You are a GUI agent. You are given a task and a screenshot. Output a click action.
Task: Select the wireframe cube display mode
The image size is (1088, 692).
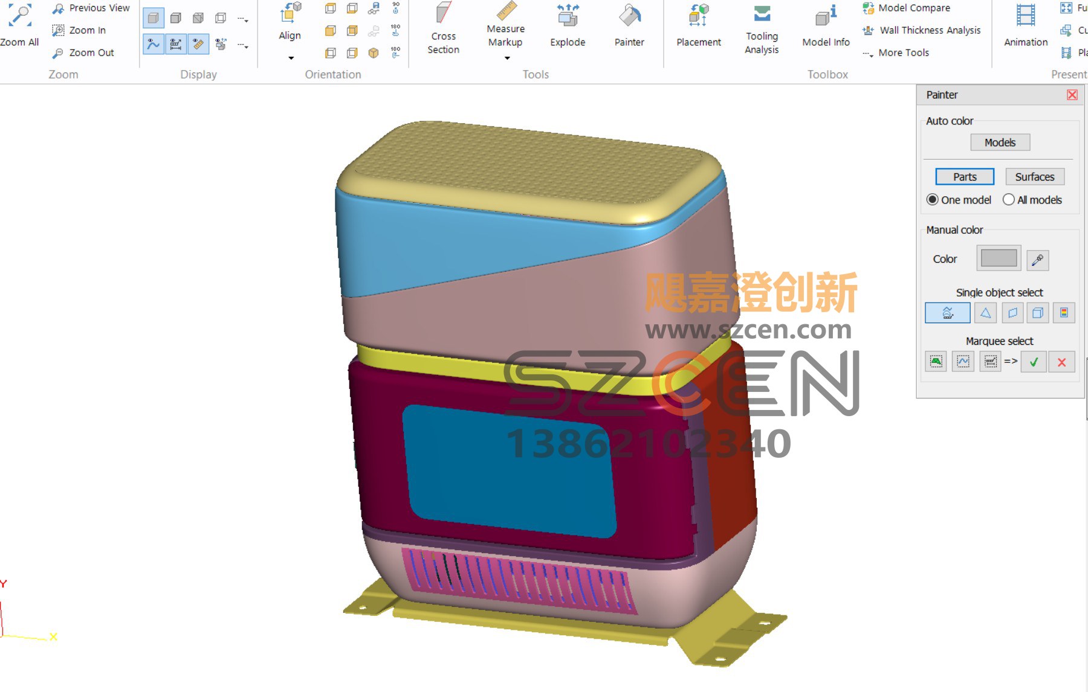coord(221,18)
